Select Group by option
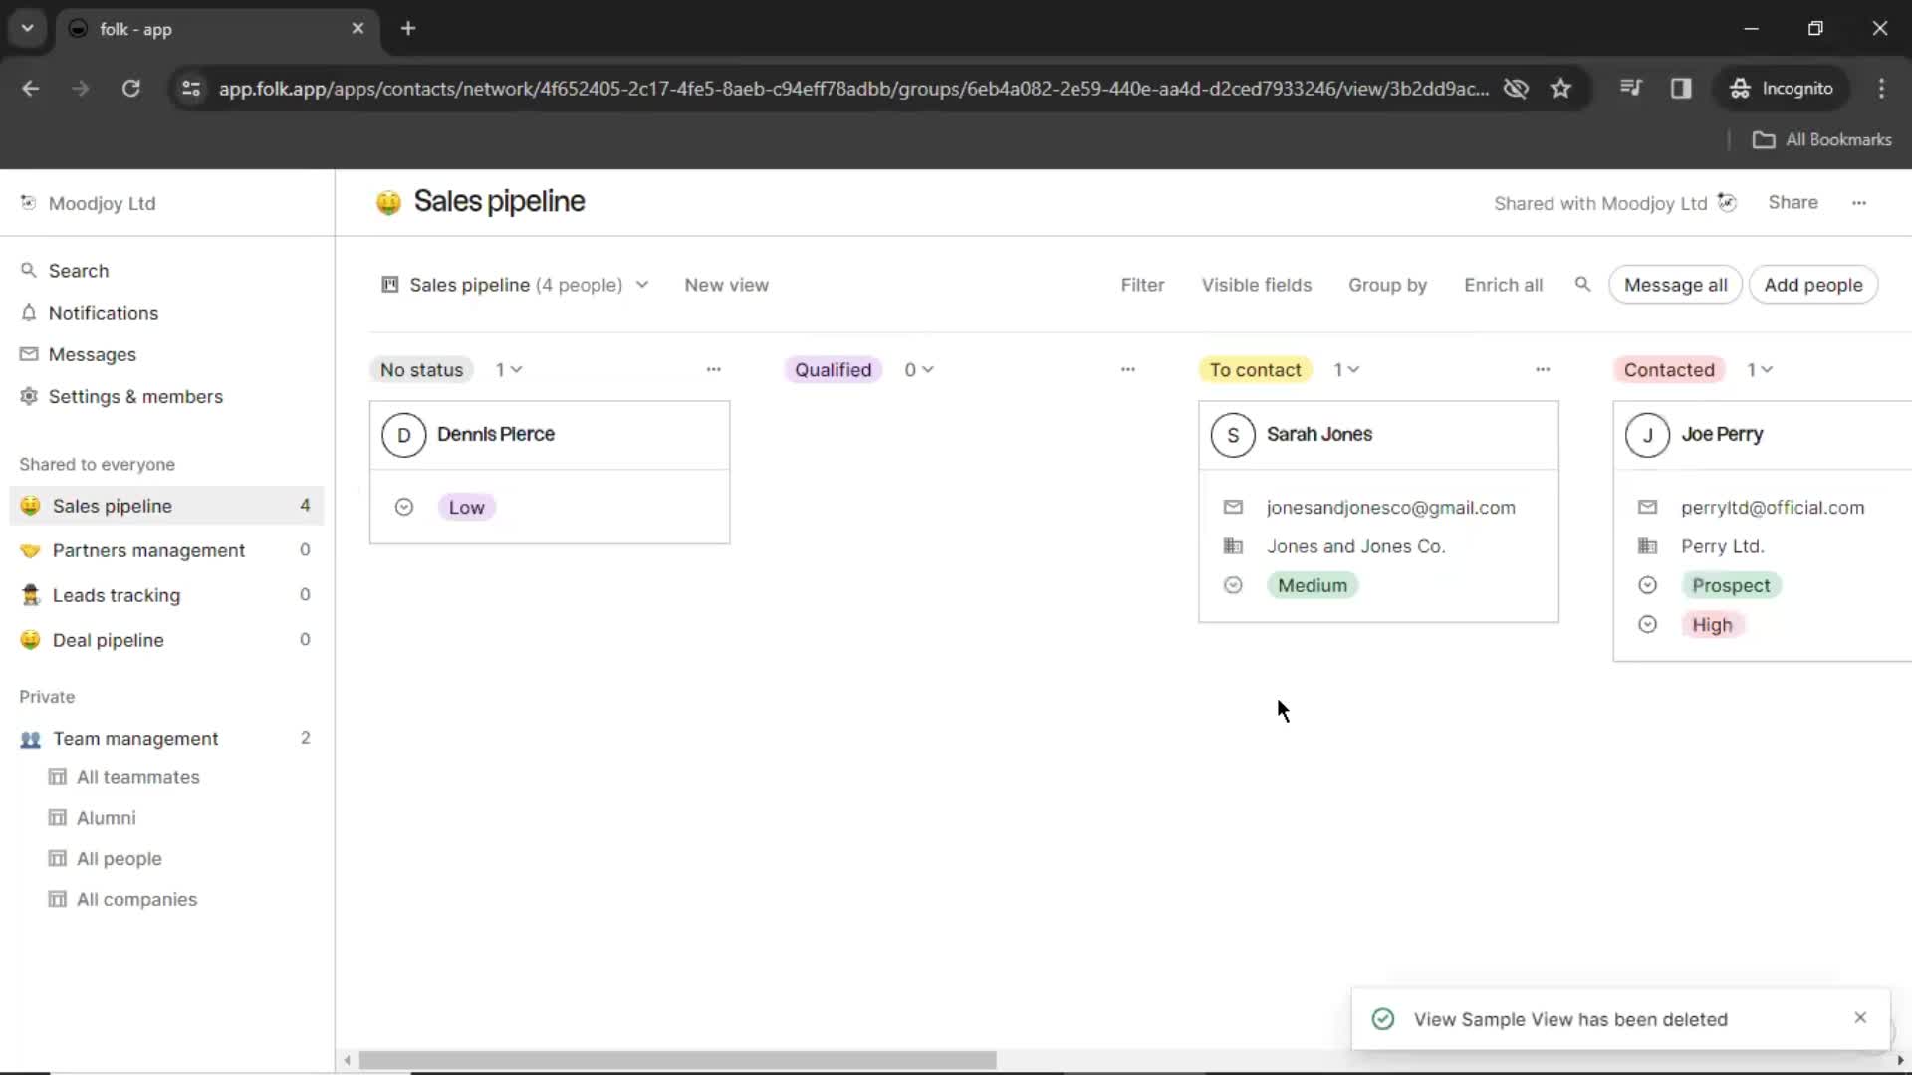The height and width of the screenshot is (1075, 1912). pos(1388,284)
